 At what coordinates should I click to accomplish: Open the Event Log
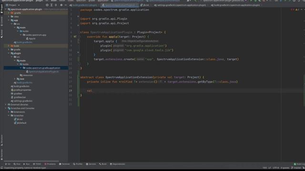(299, 164)
